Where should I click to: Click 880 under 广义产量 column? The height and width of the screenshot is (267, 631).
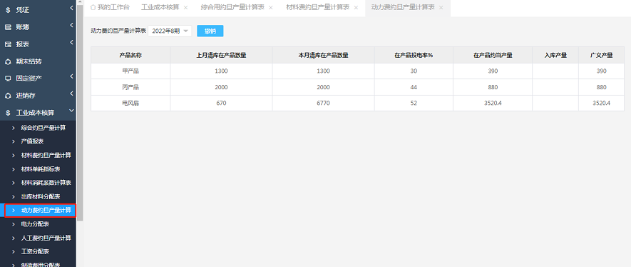coord(602,87)
